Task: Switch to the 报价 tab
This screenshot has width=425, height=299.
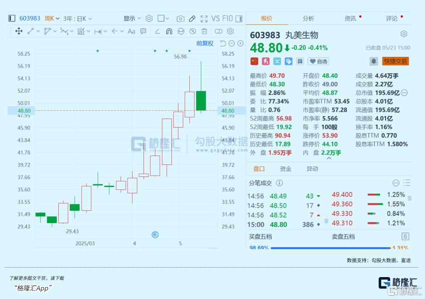Action: [267, 18]
